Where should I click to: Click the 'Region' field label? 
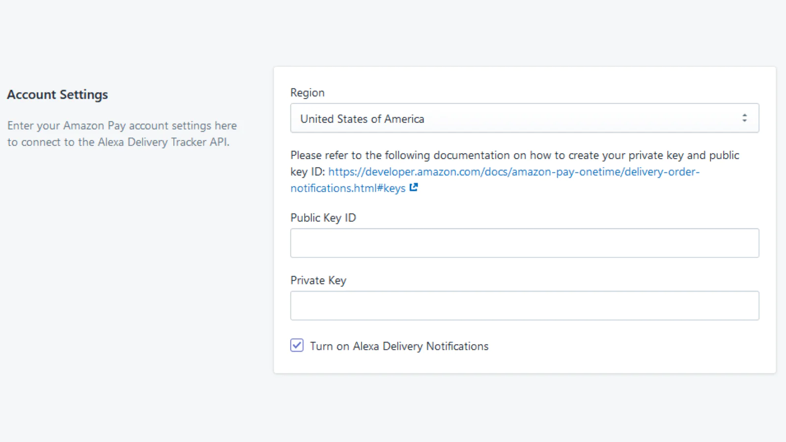pos(307,93)
